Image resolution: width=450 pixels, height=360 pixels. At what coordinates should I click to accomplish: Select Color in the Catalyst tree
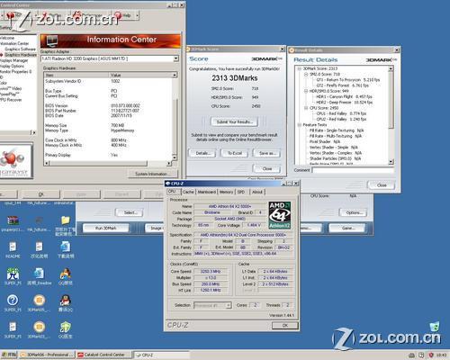pos(4,83)
